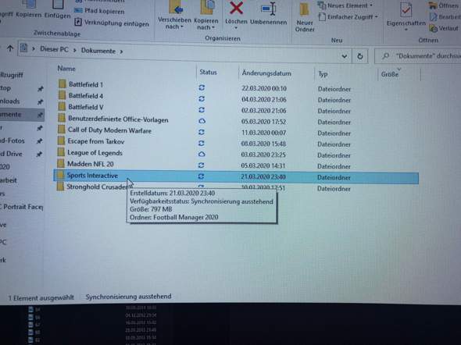Sort by Änderungsdatum column header

pos(266,73)
